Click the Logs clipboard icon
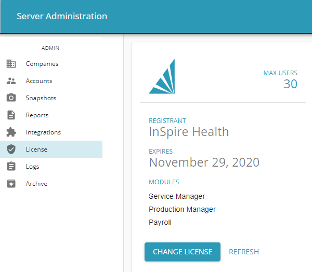This screenshot has width=312, height=272. click(x=11, y=167)
